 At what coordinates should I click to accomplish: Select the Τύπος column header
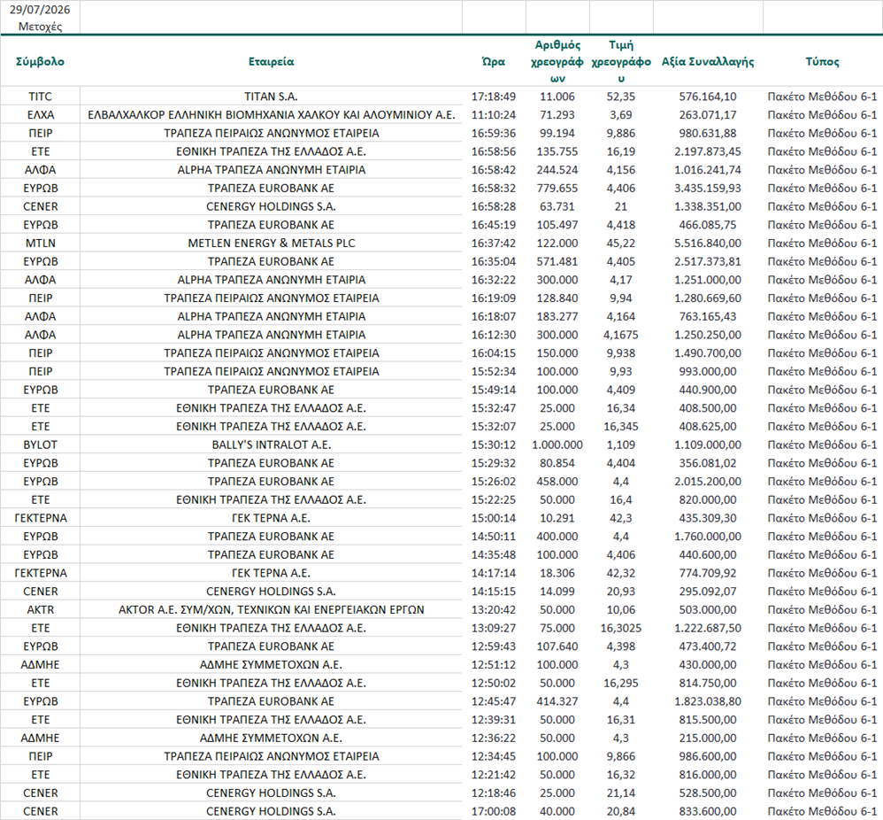tap(822, 61)
